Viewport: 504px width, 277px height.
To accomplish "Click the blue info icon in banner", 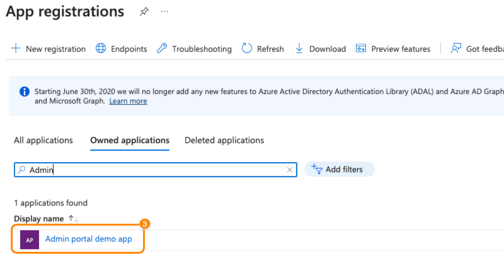I will click(25, 92).
